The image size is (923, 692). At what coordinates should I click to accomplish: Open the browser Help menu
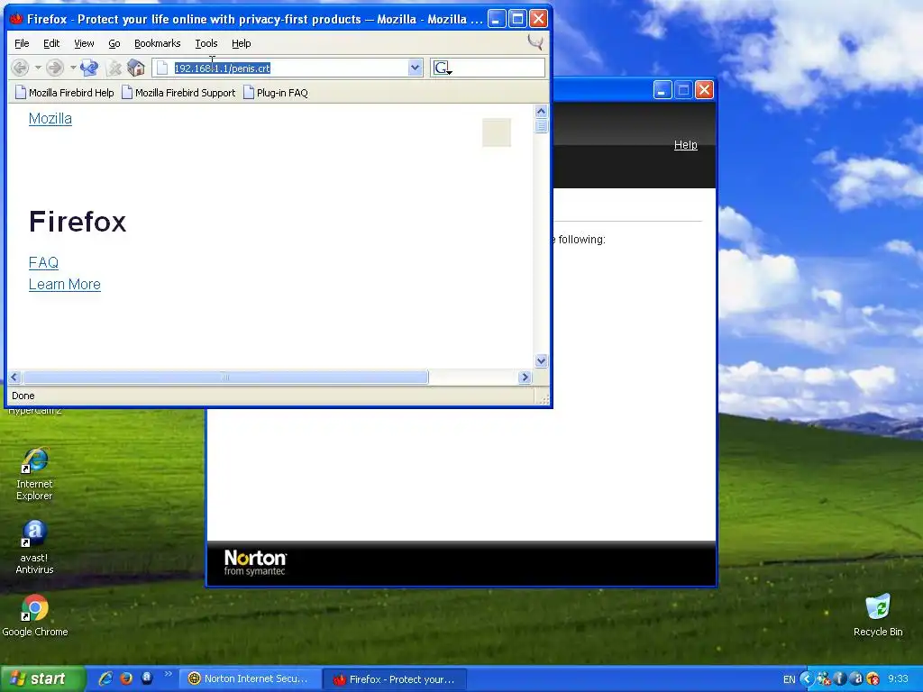241,43
